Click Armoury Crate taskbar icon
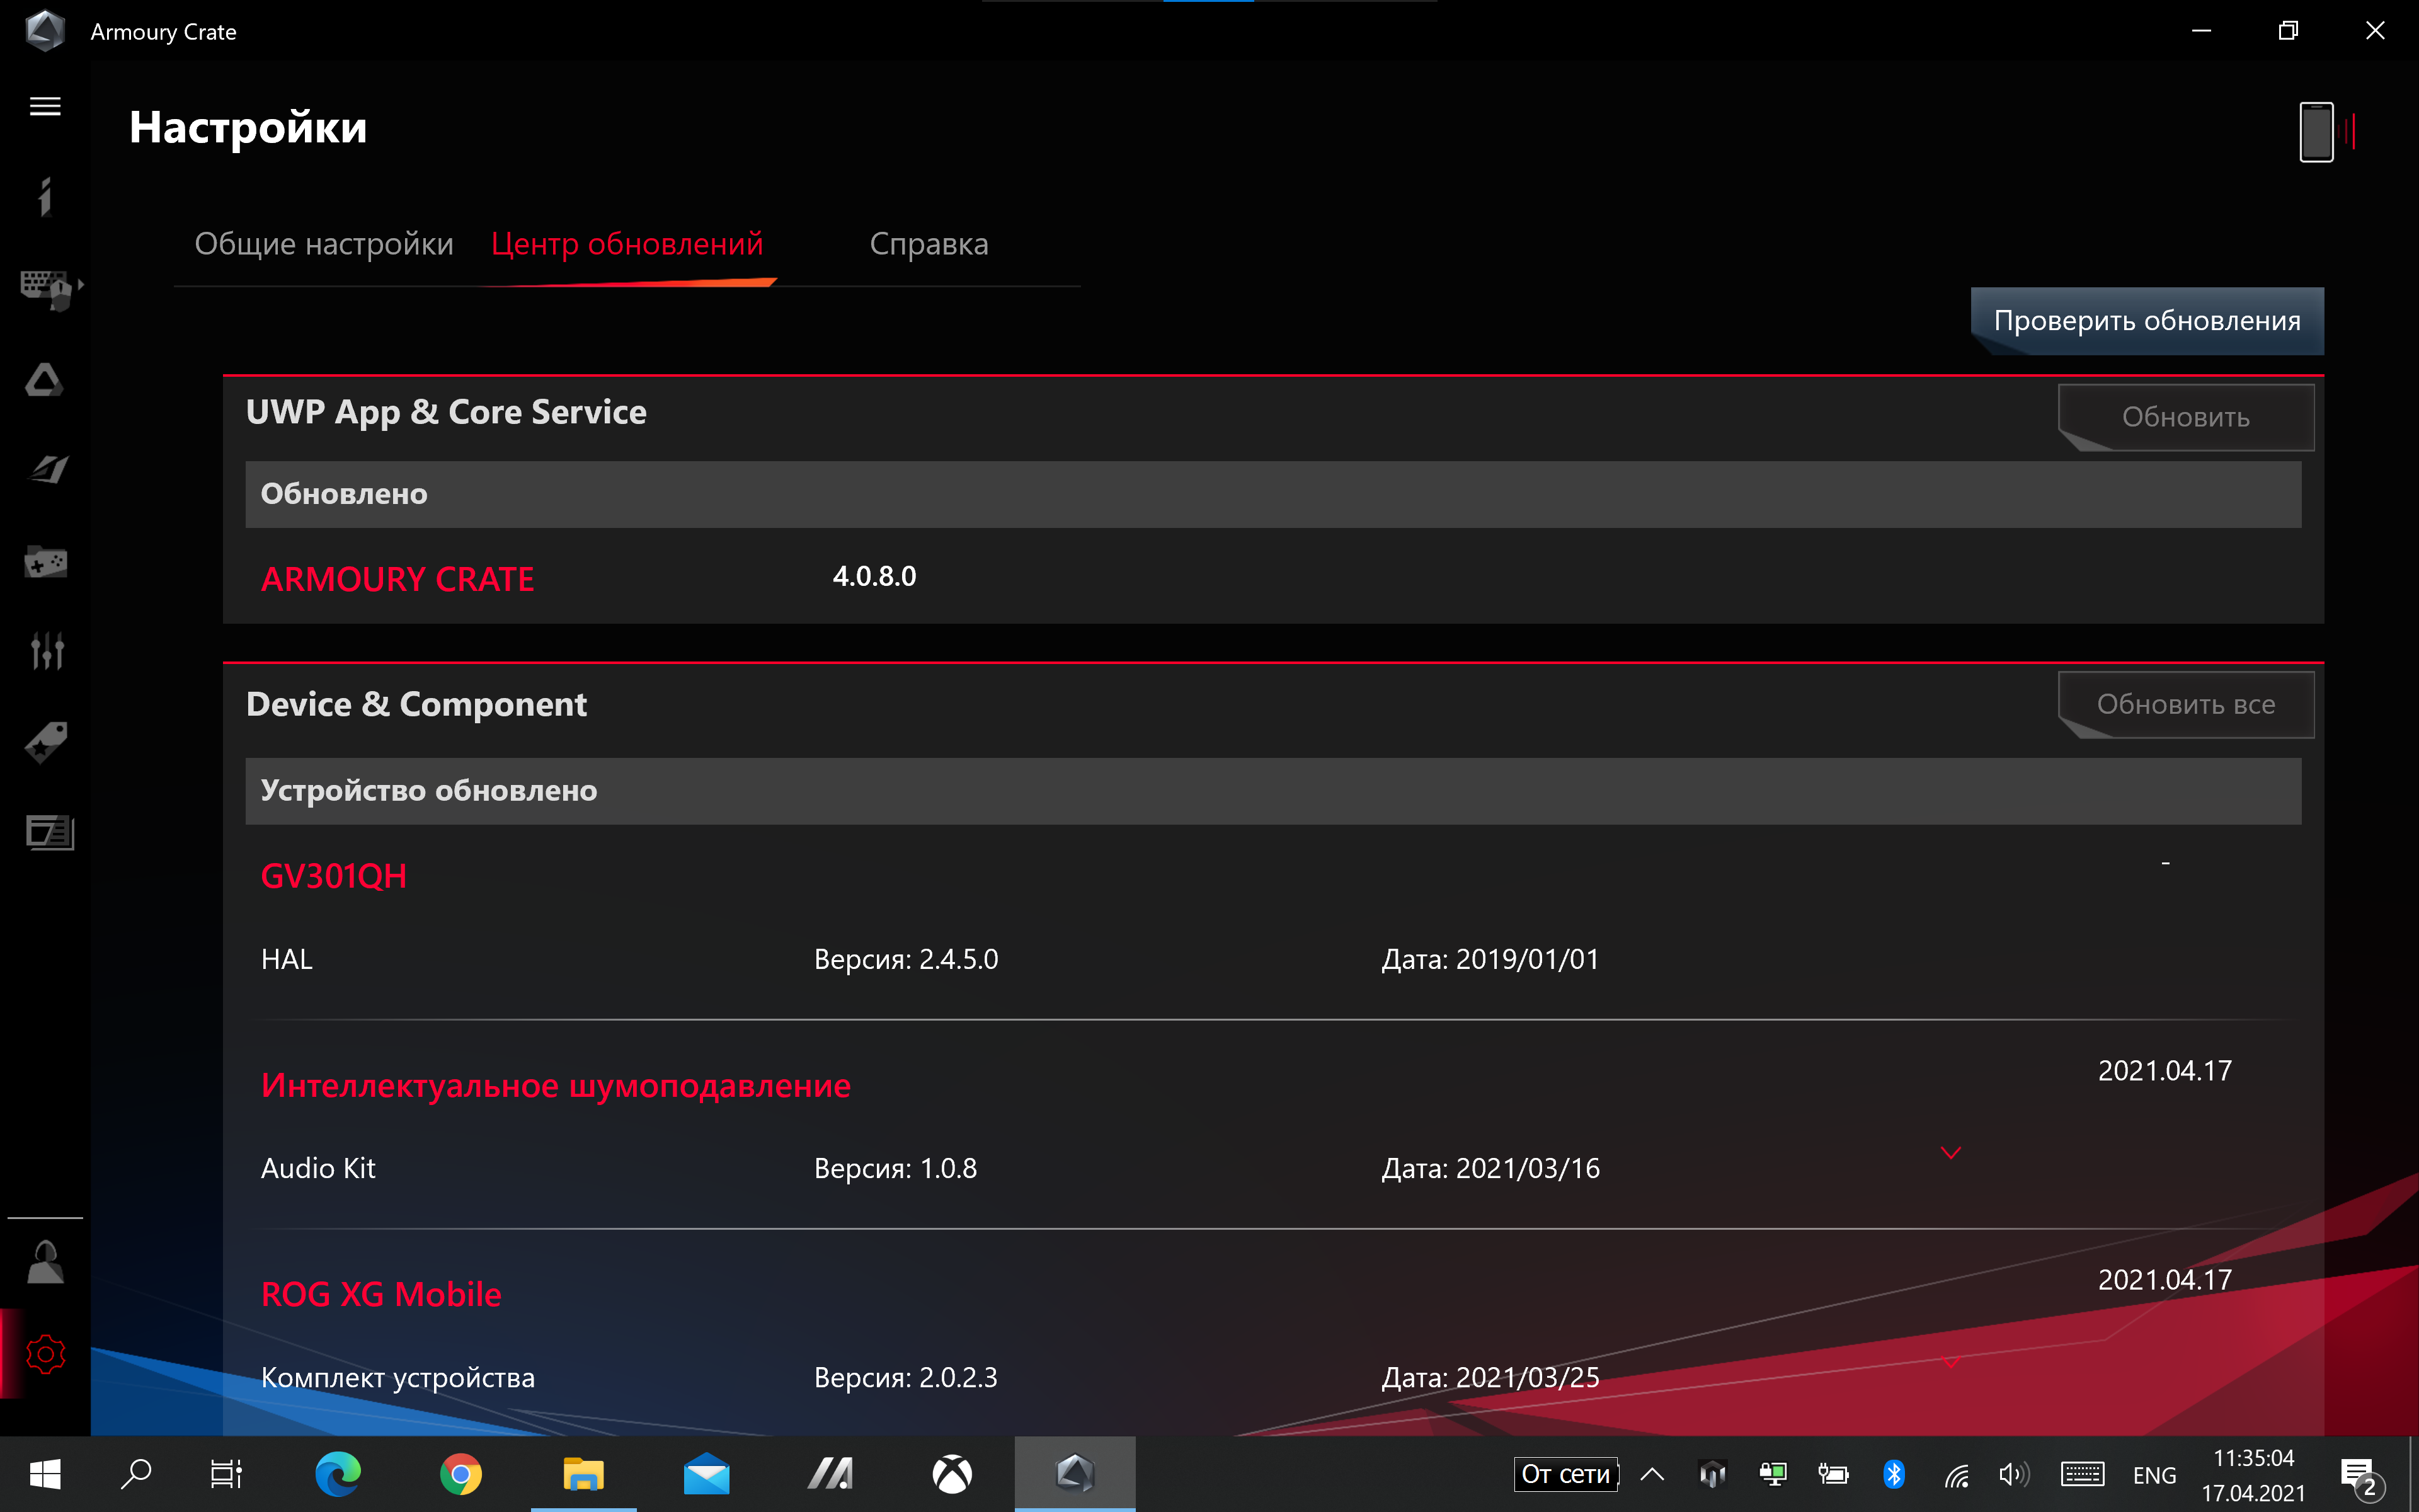This screenshot has width=2419, height=1512. (1075, 1474)
